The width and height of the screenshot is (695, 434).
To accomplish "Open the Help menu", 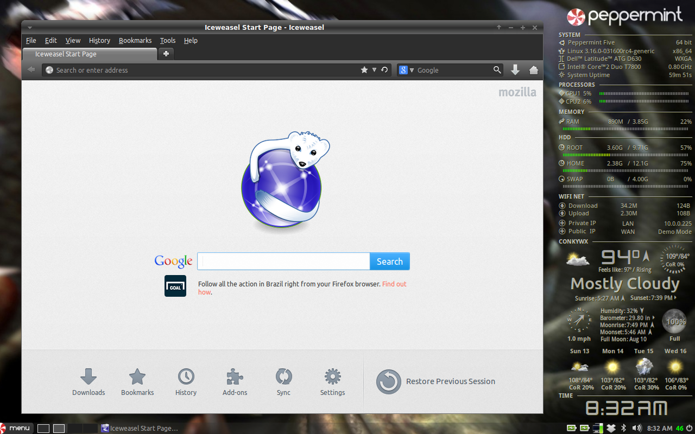I will (191, 41).
